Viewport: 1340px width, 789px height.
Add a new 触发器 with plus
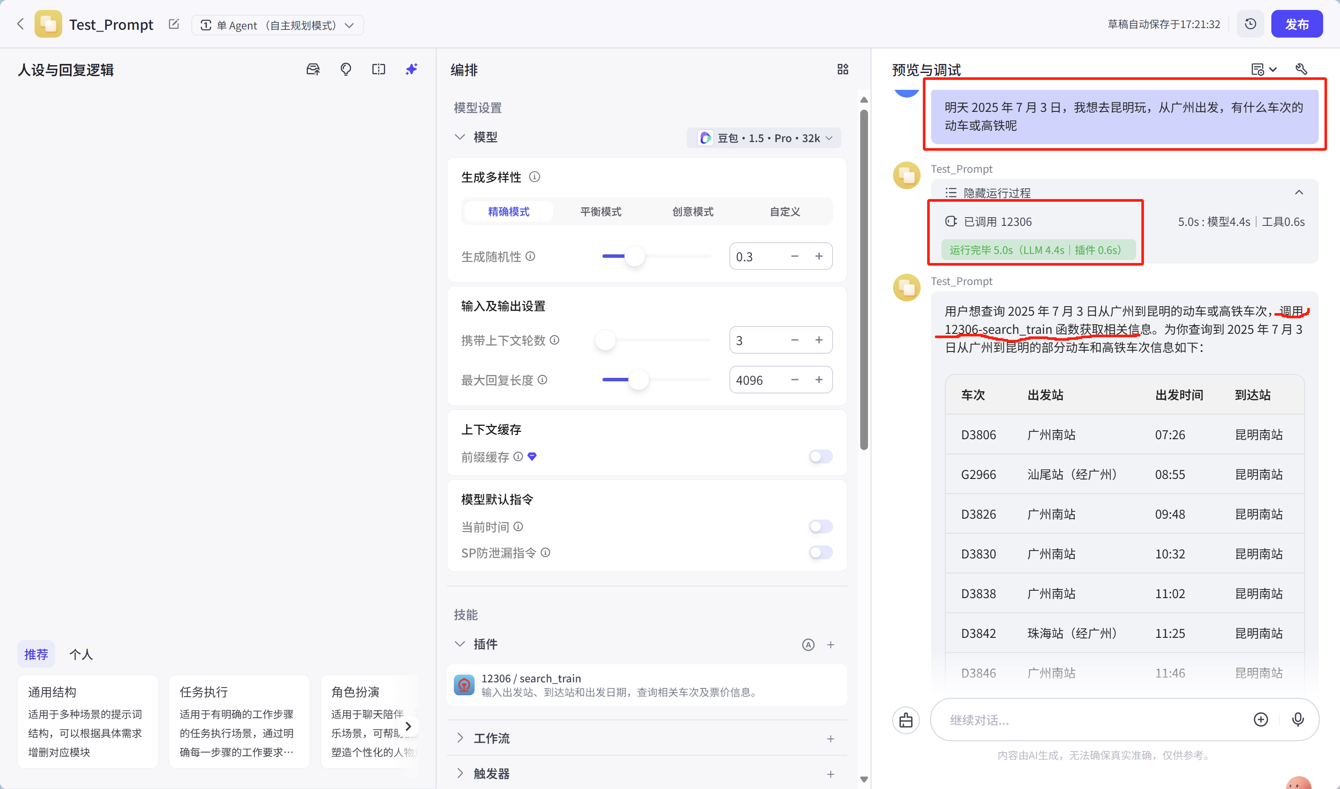(830, 774)
